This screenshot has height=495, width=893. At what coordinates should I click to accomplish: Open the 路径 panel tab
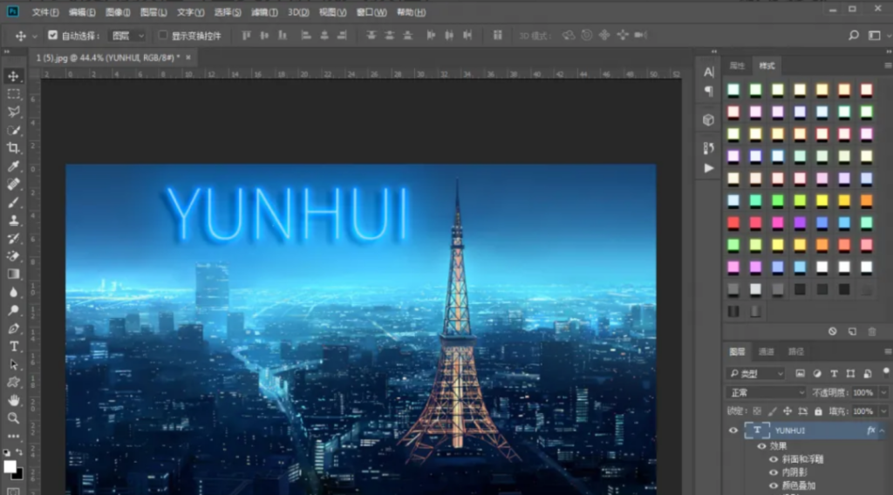[795, 352]
